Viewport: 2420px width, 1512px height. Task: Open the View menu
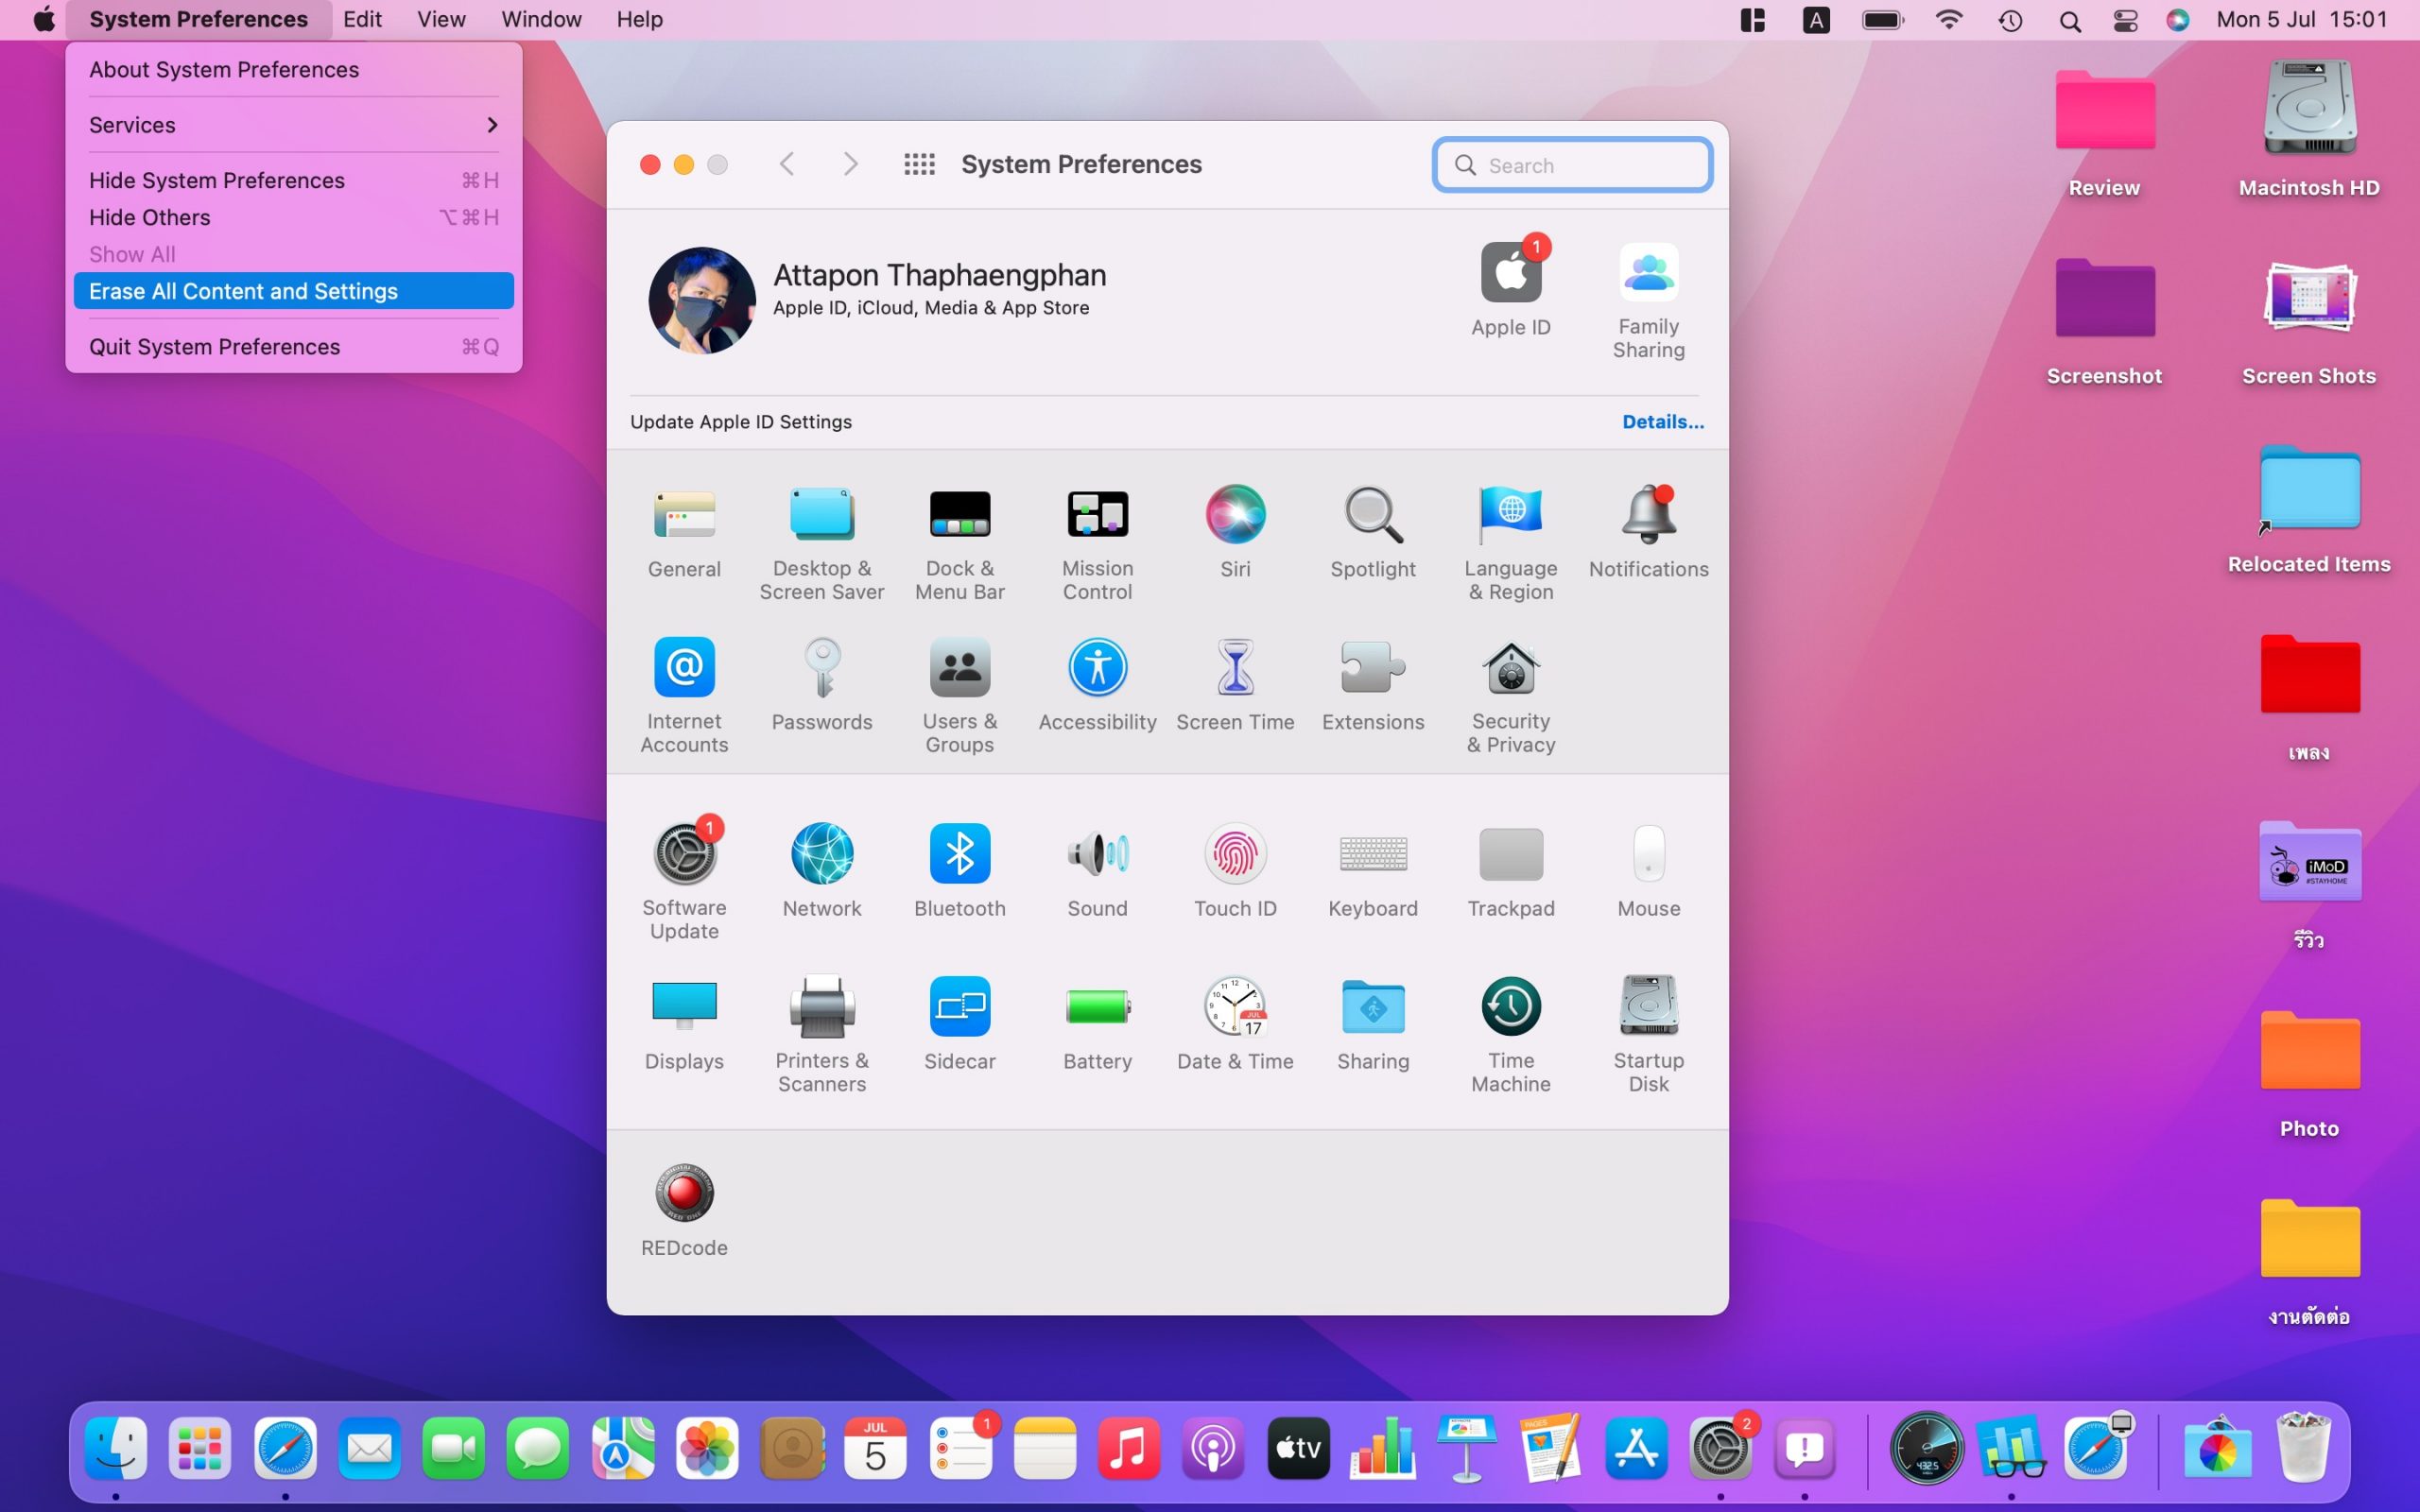pyautogui.click(x=441, y=20)
